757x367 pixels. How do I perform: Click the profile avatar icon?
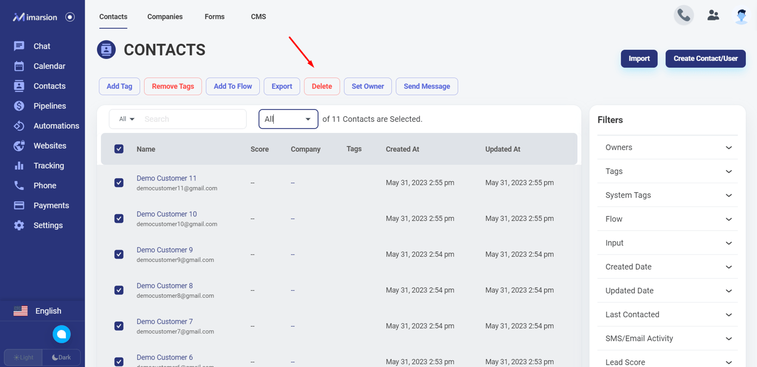[x=741, y=16]
